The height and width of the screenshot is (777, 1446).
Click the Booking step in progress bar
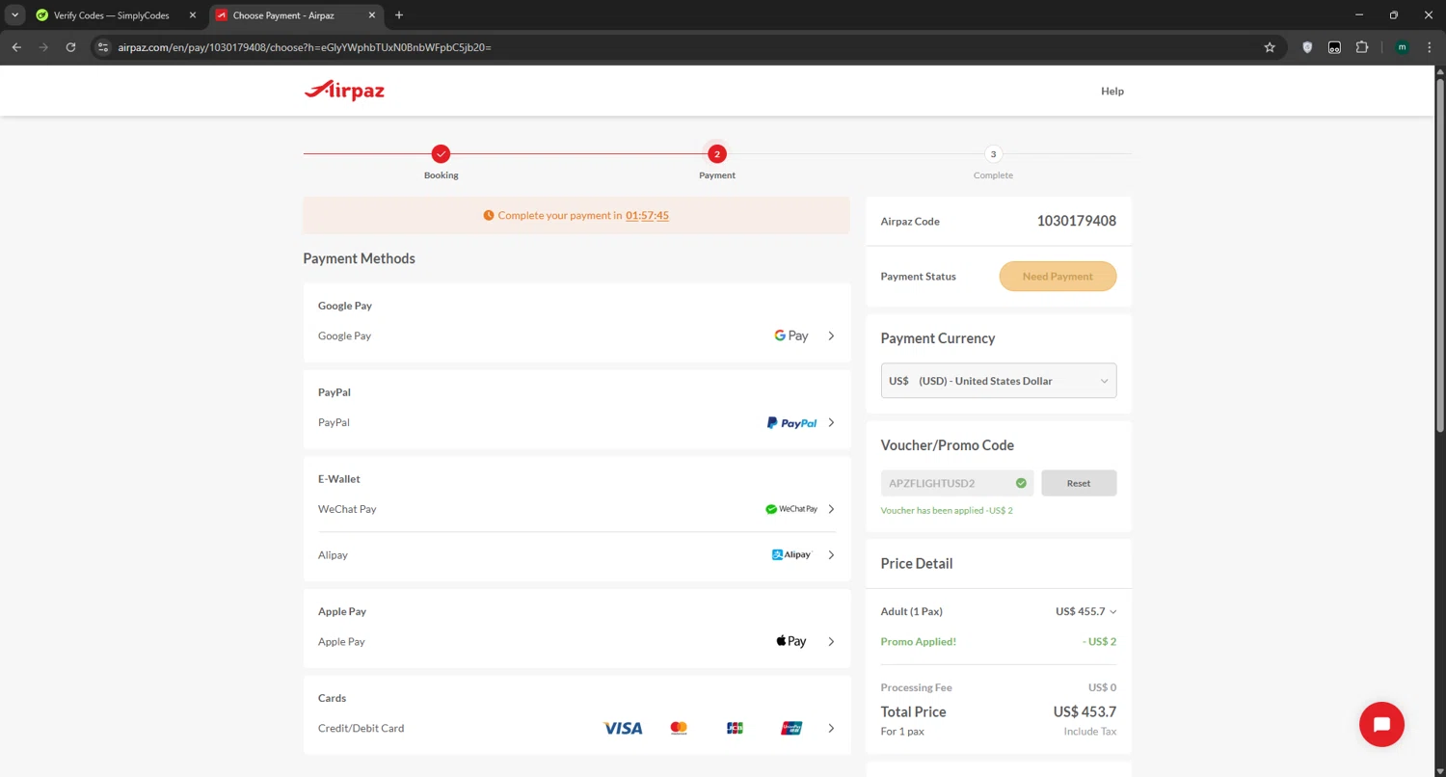tap(441, 154)
